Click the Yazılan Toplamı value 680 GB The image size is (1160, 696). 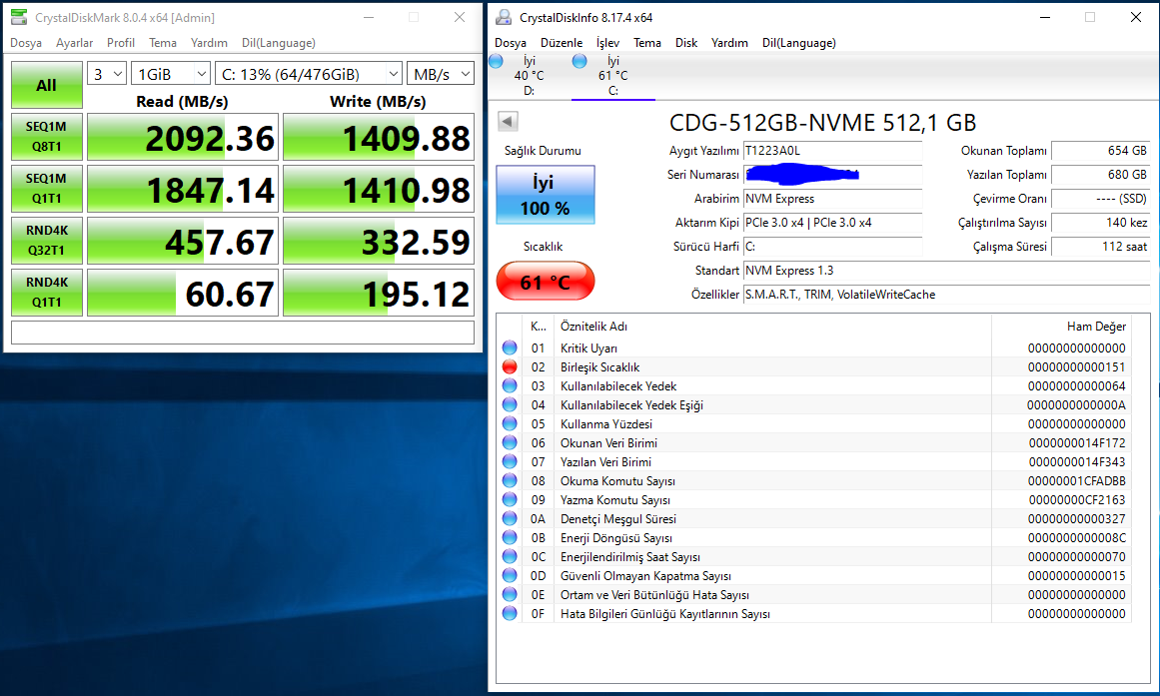point(1101,175)
